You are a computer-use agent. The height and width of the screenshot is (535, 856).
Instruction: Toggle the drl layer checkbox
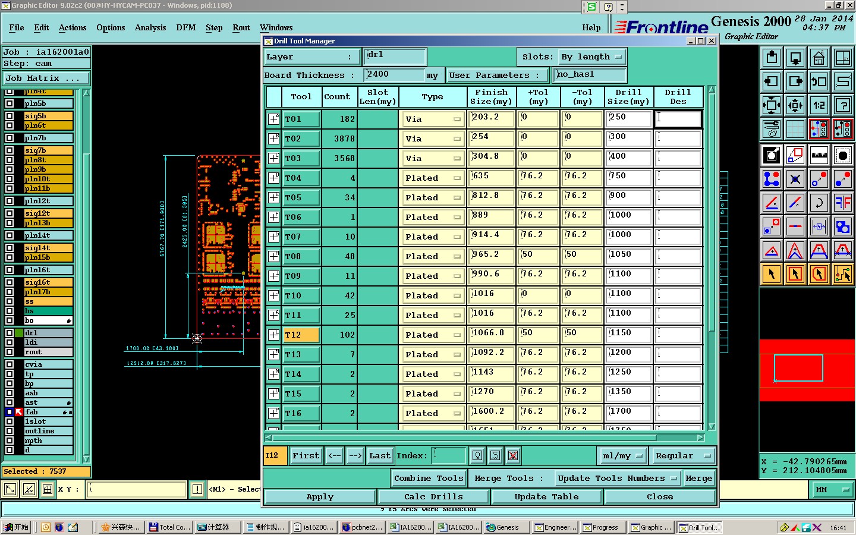(x=10, y=333)
